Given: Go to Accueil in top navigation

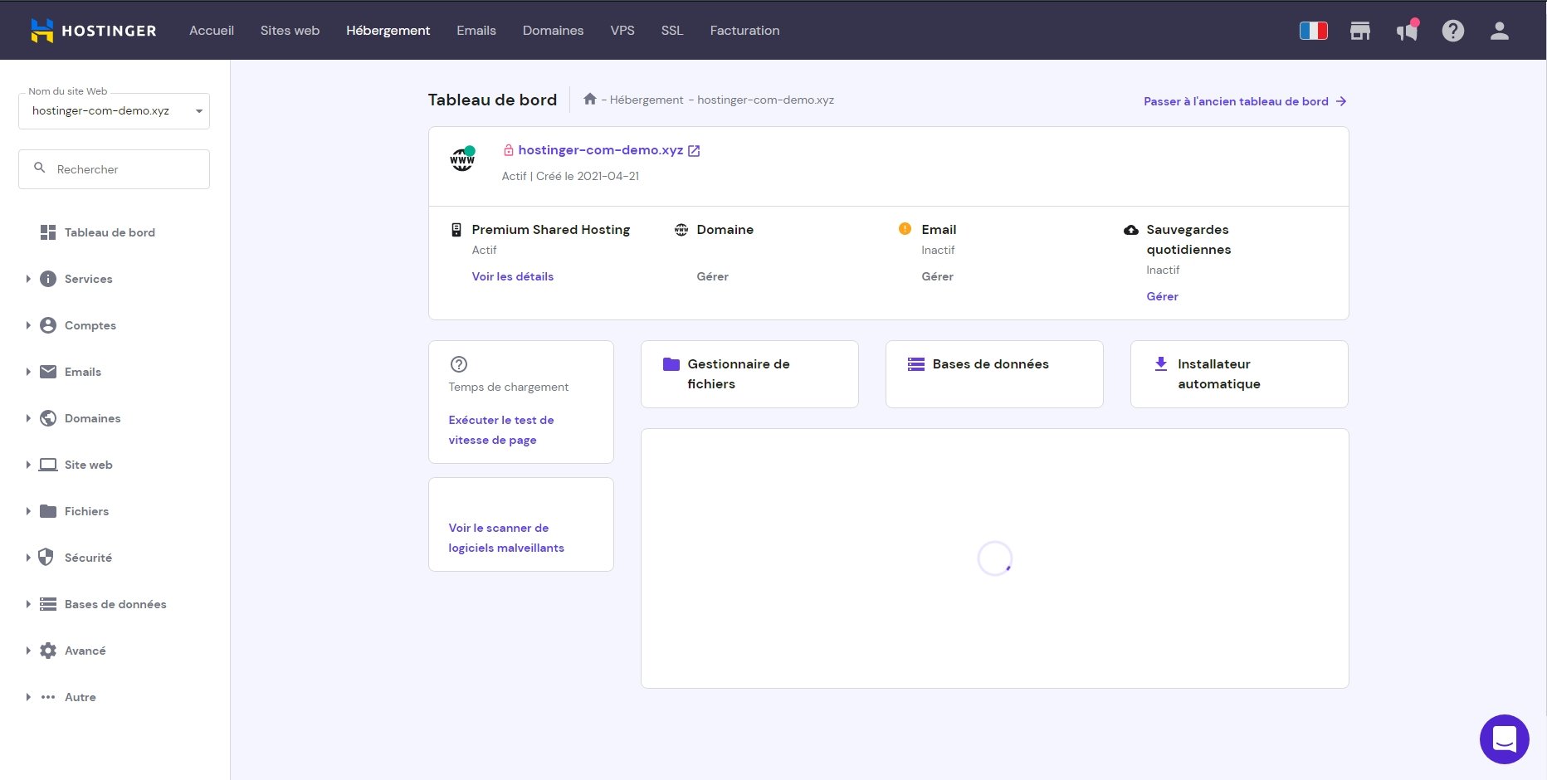Looking at the screenshot, I should tap(212, 31).
